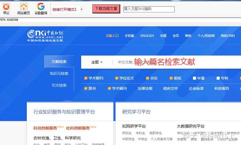241x145 pixels.
Task: Uncheck the 学术辑刊 checkbox
Action: (x=109, y=89)
